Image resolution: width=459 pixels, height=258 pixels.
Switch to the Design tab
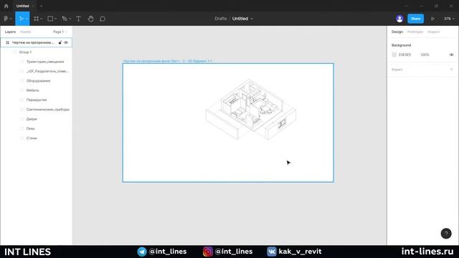[397, 32]
